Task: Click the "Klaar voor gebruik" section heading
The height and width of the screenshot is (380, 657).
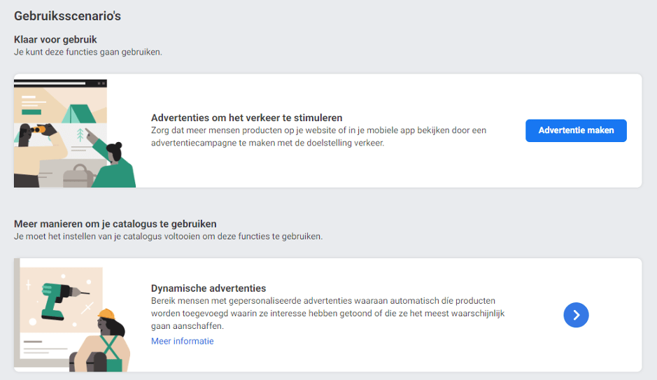Action: (x=55, y=39)
